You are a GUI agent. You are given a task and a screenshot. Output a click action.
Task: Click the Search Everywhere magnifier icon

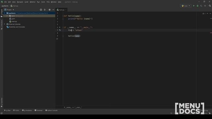click(210, 6)
